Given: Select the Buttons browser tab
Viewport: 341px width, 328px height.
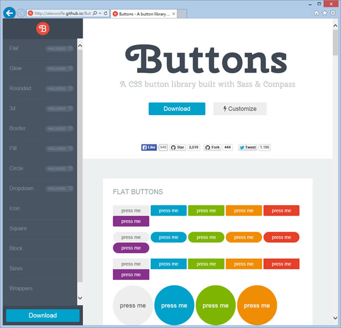Looking at the screenshot, I should (143, 13).
